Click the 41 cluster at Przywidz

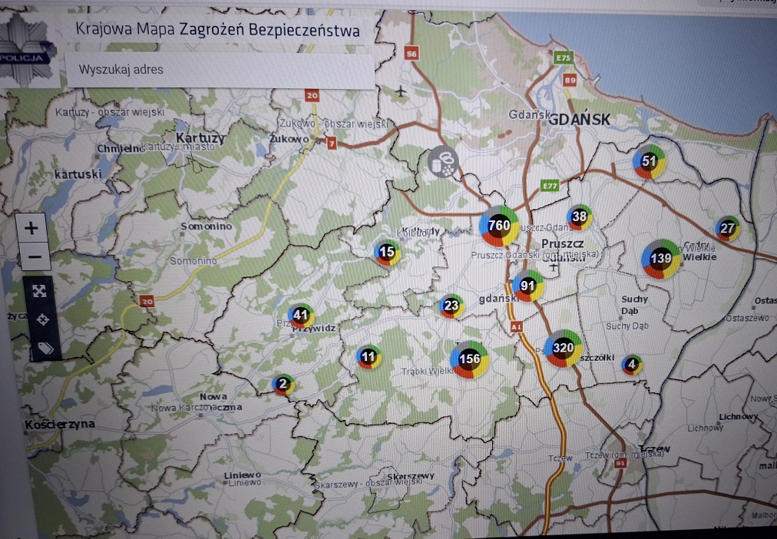click(301, 316)
